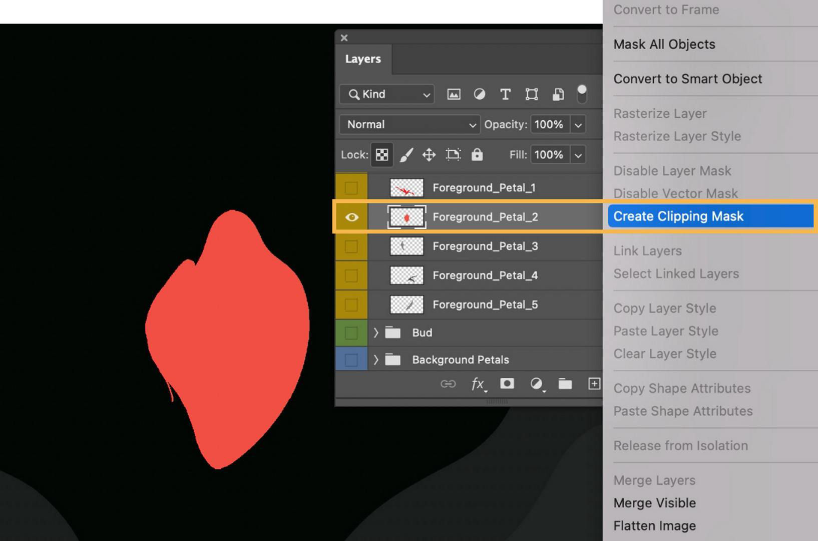This screenshot has height=541, width=818.
Task: Open the Opacity percentage slider
Action: pos(578,124)
